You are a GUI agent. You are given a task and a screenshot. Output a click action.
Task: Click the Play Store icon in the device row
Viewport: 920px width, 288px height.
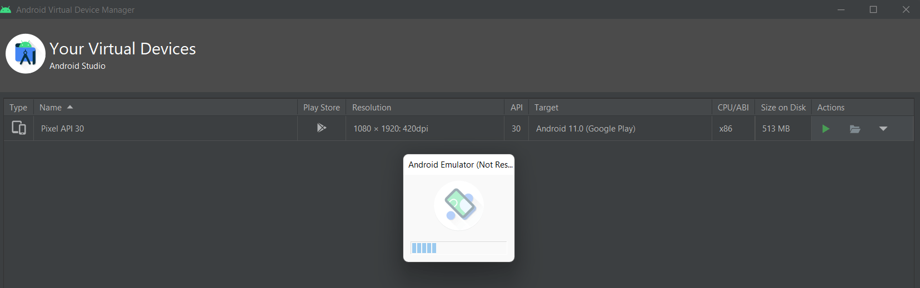coord(321,128)
